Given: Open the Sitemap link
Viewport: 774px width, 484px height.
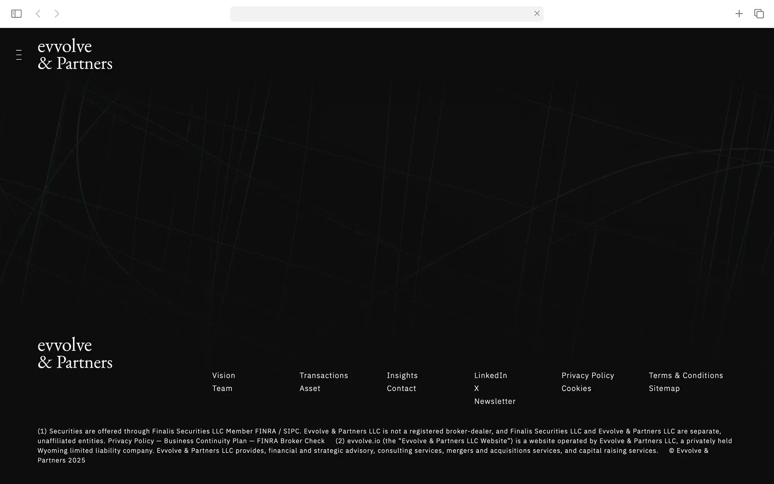Looking at the screenshot, I should (664, 388).
